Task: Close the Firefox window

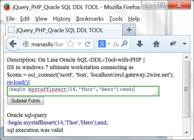Action: coord(179,5)
